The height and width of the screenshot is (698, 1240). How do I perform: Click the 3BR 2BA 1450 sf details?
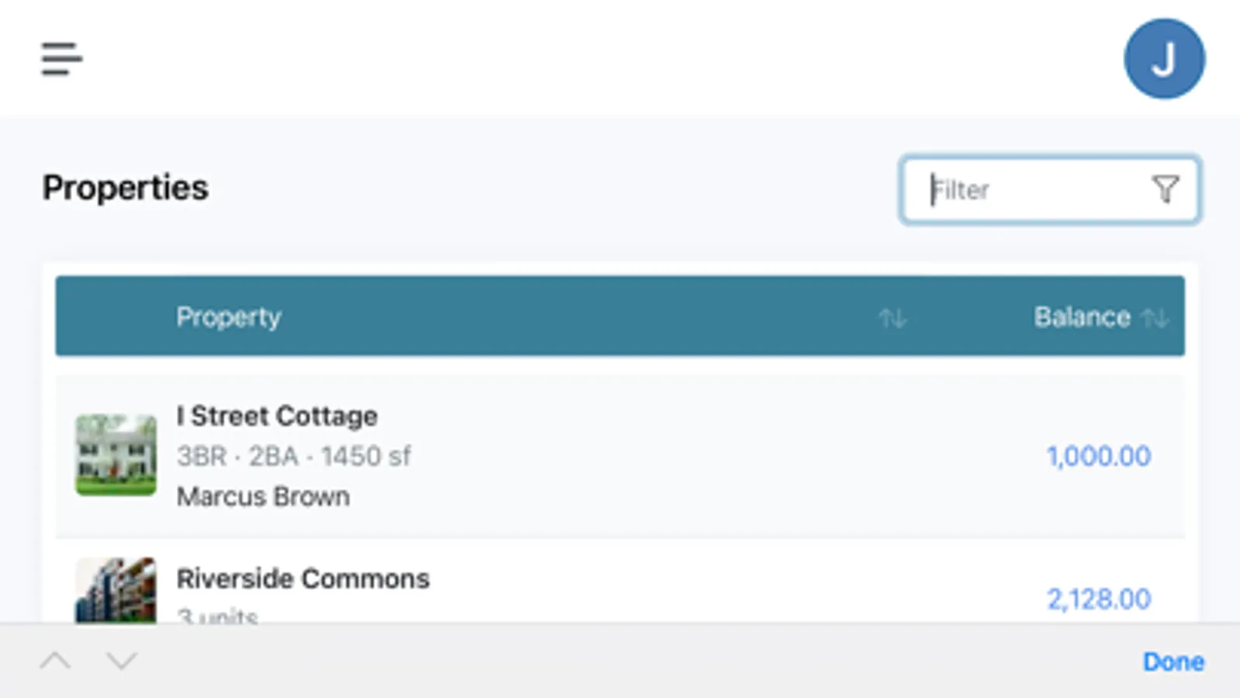(293, 456)
